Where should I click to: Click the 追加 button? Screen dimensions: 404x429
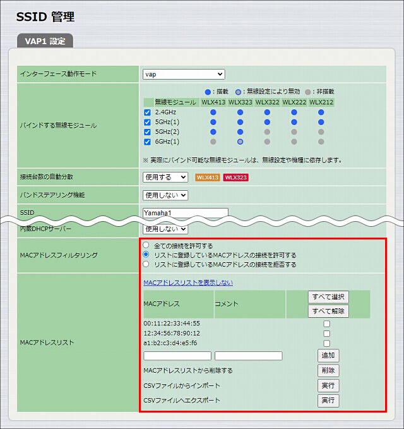coord(328,356)
